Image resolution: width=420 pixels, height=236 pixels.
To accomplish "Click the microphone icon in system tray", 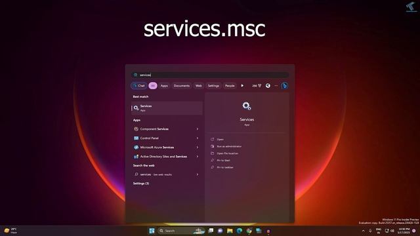I will pos(370,231).
